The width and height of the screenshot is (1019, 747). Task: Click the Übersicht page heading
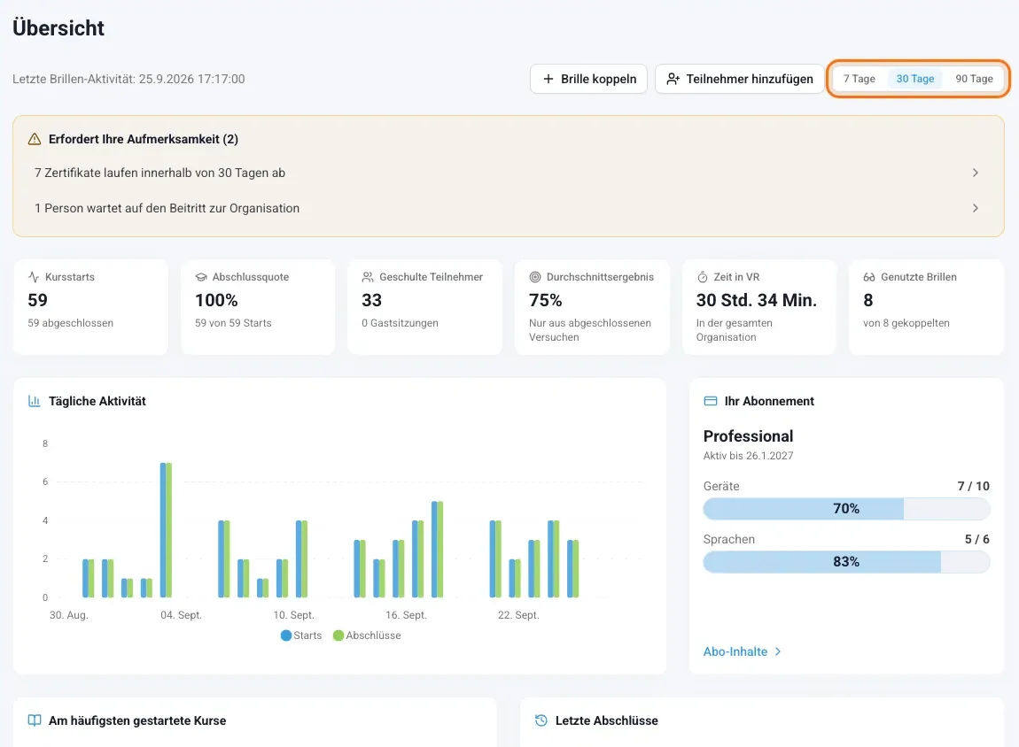58,28
